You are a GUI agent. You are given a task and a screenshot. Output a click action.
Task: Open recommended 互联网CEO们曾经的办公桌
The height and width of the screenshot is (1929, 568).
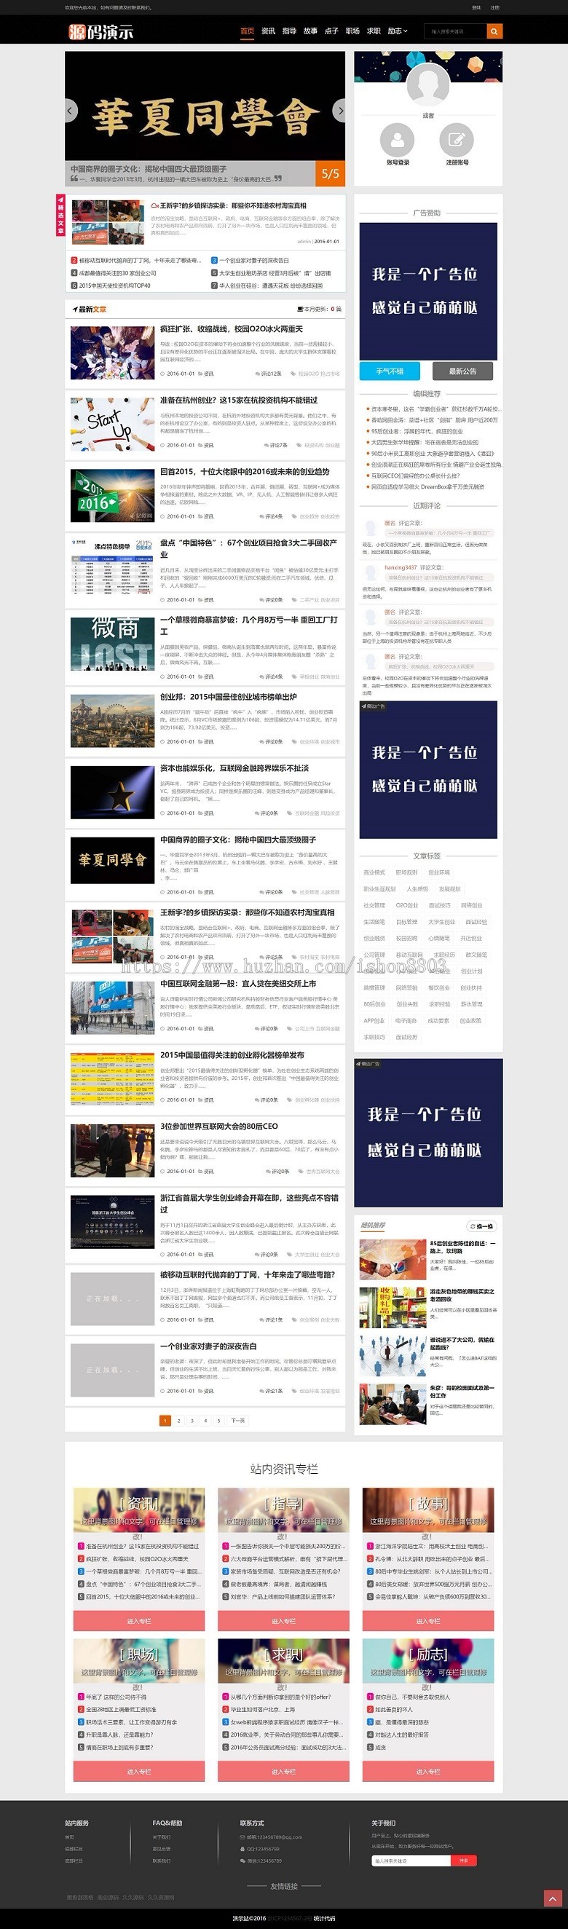coord(415,476)
